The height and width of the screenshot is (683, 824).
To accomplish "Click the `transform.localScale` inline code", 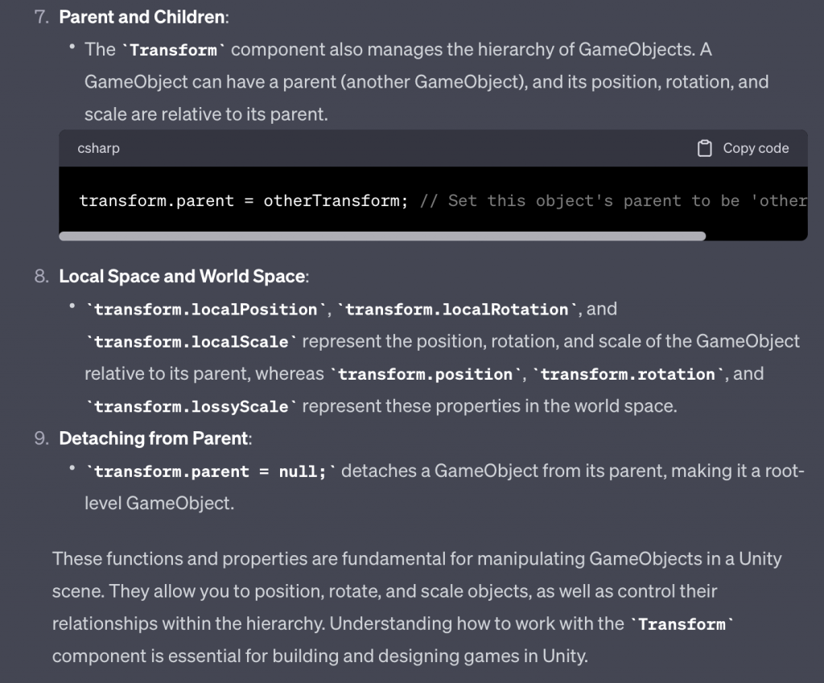I will (192, 342).
